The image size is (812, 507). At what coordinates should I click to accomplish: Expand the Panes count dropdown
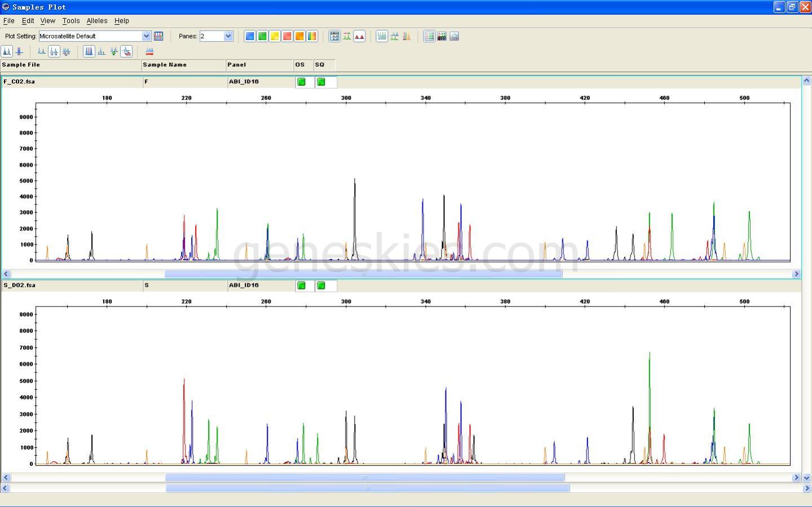coord(228,36)
